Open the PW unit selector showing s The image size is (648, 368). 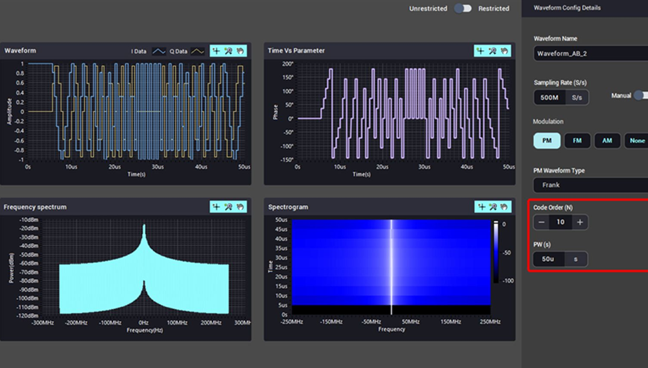(x=576, y=259)
